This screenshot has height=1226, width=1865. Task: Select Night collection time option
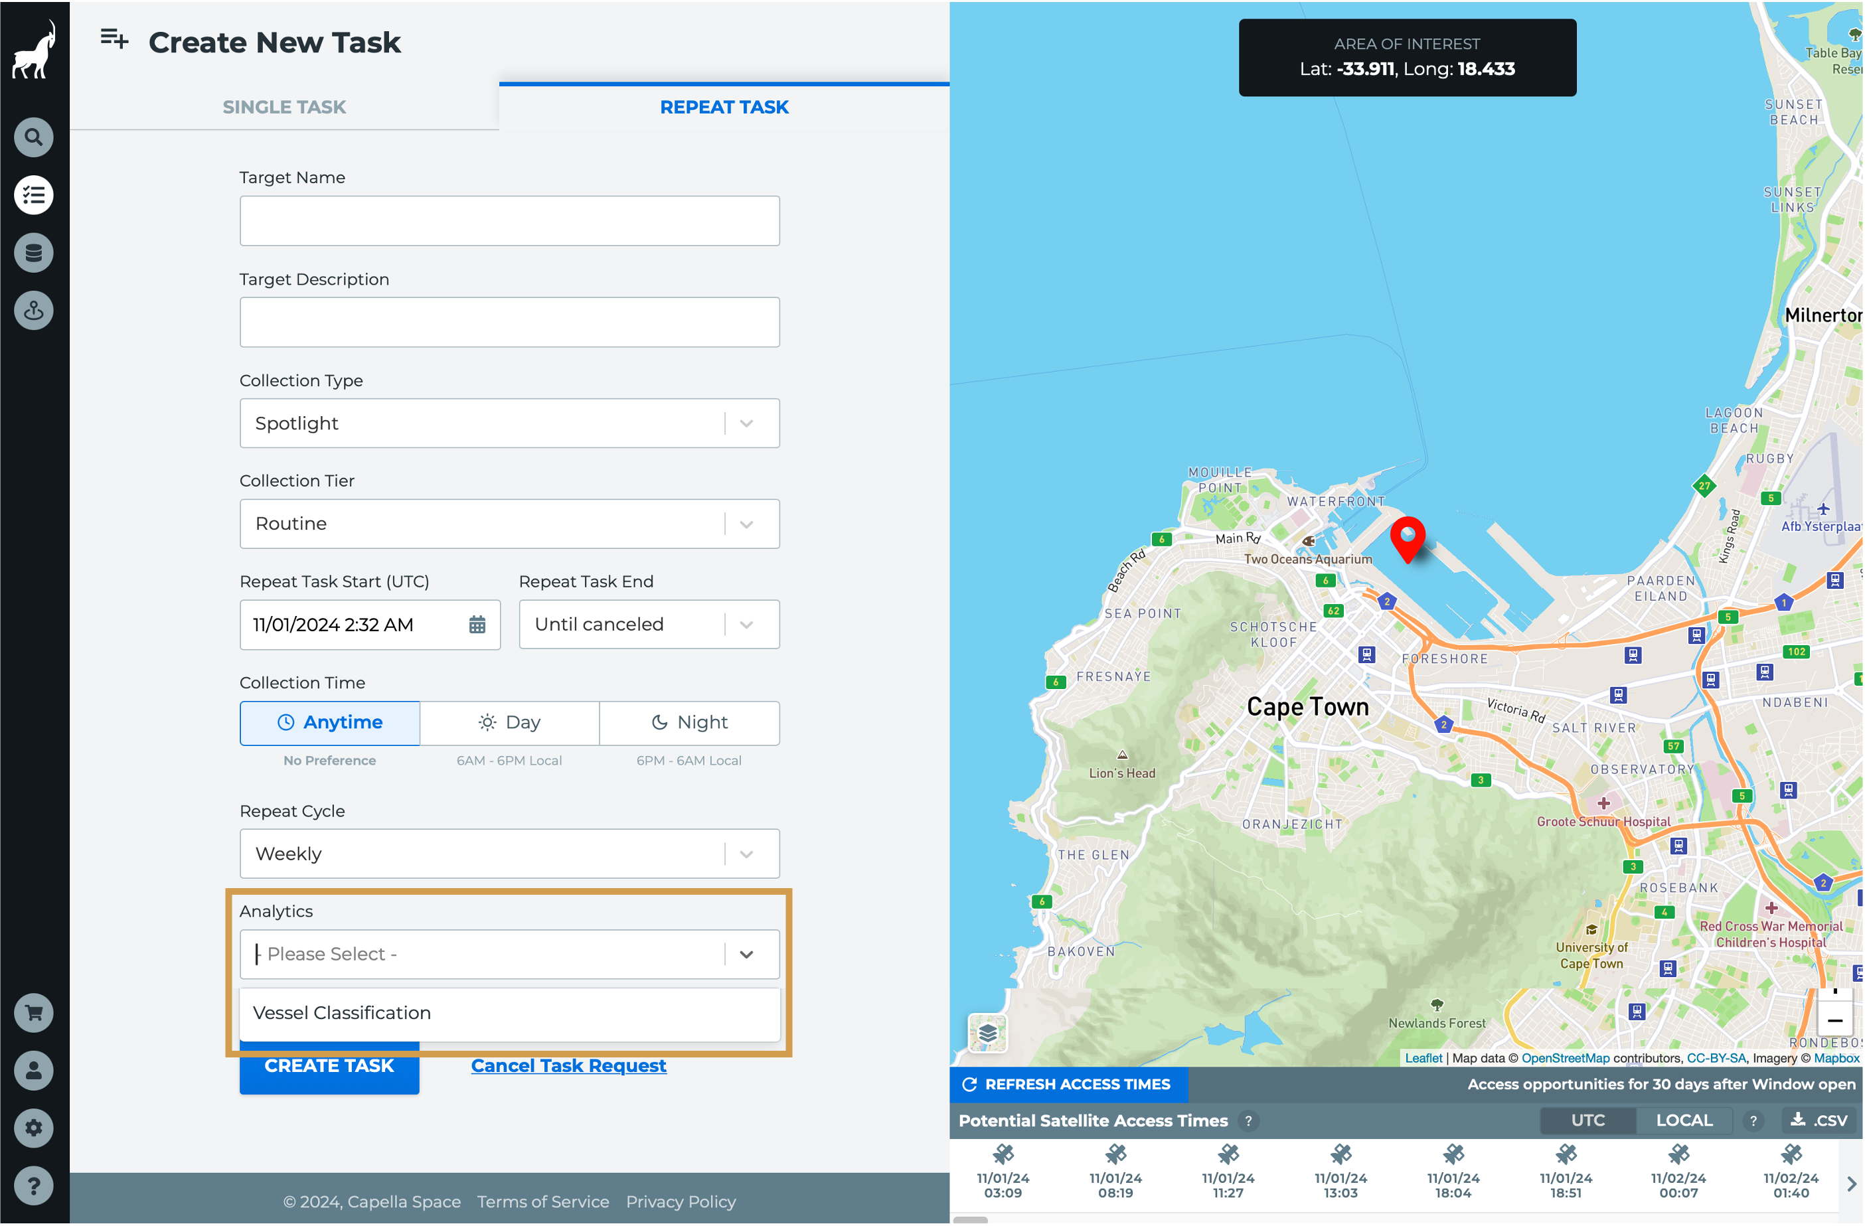689,722
